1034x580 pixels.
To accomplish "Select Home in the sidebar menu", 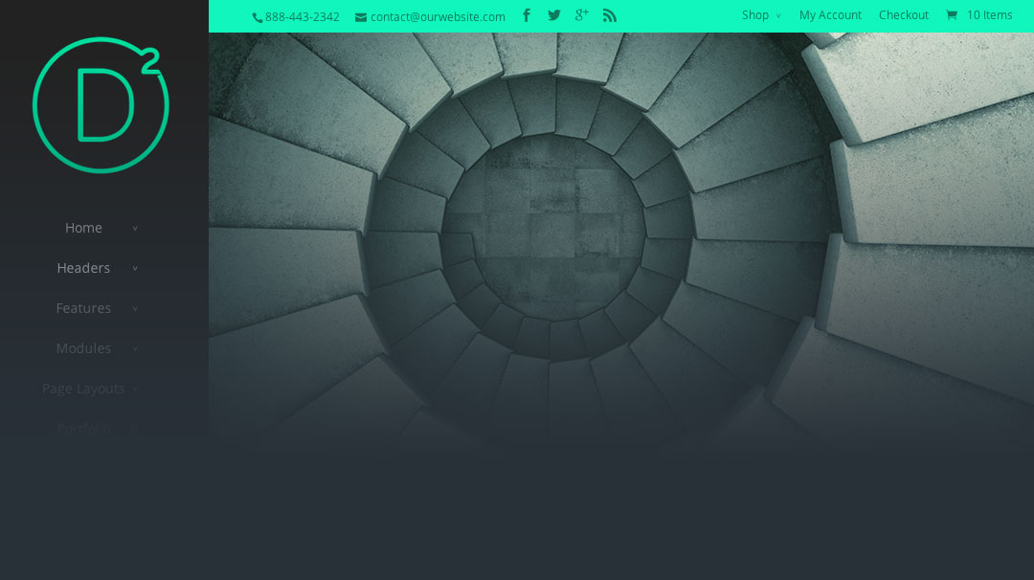I will (x=83, y=228).
